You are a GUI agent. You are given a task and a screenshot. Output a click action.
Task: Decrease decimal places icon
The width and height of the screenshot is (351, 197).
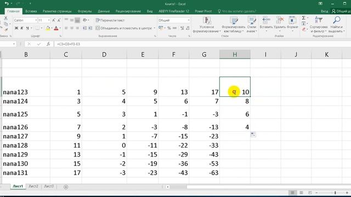(188, 28)
